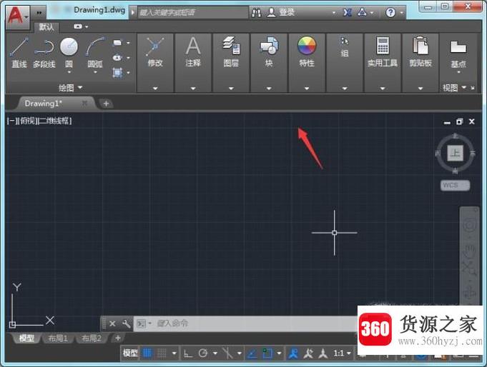This screenshot has height=367, width=487.
Task: Open the Modify (修改) panel icon
Action: click(x=155, y=47)
